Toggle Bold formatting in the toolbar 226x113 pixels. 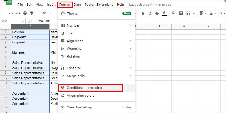click(143, 13)
